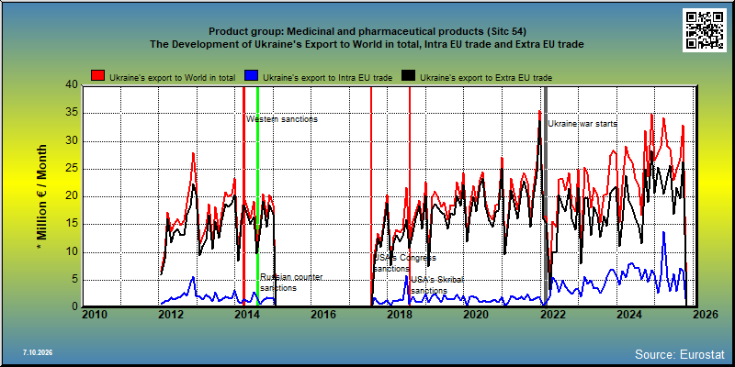Click the 'Russian counter sanctions' annotation label
The image size is (735, 367).
(291, 283)
